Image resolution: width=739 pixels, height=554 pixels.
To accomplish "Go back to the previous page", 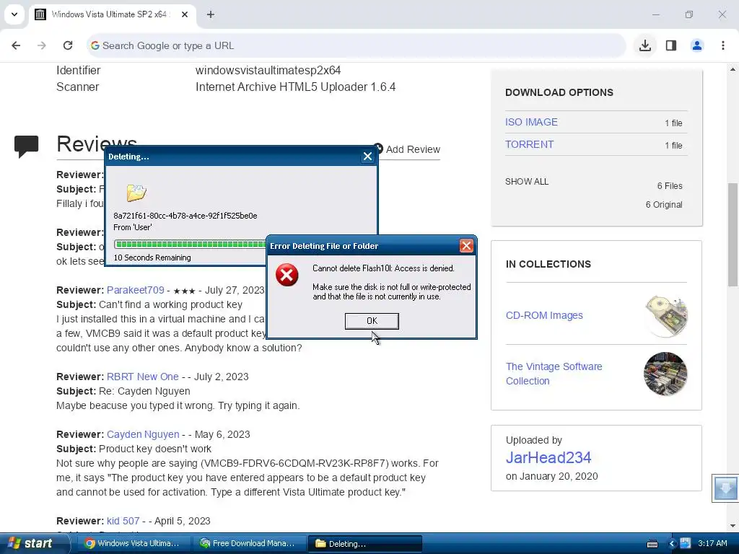I will (16, 45).
